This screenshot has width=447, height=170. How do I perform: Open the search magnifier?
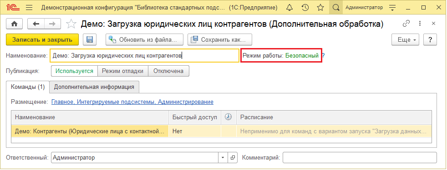[336, 8]
